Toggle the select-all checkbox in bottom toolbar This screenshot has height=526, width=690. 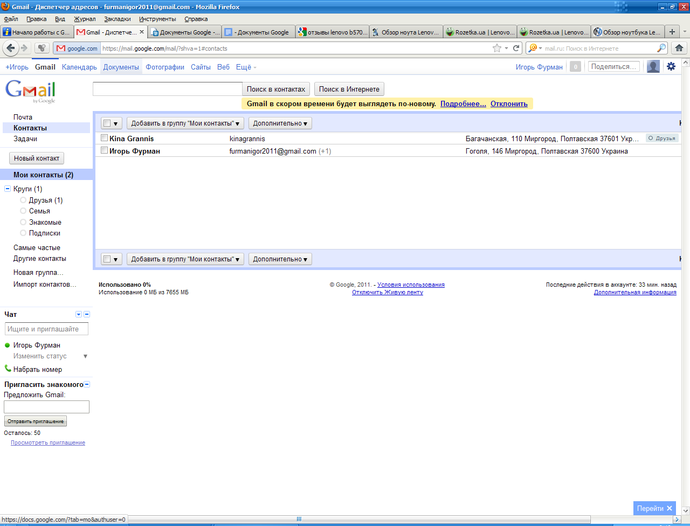click(x=107, y=259)
